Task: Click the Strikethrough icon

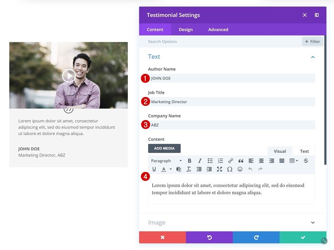Action: 306,160
